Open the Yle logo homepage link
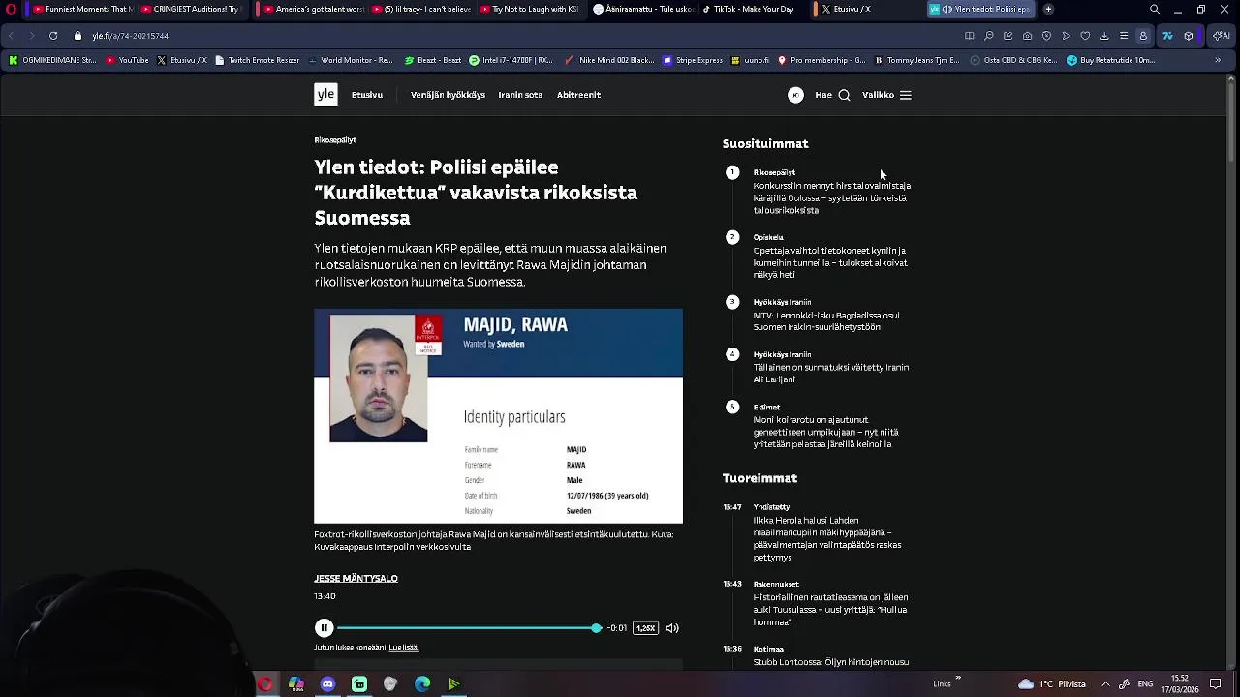Image resolution: width=1240 pixels, height=697 pixels. tap(325, 95)
